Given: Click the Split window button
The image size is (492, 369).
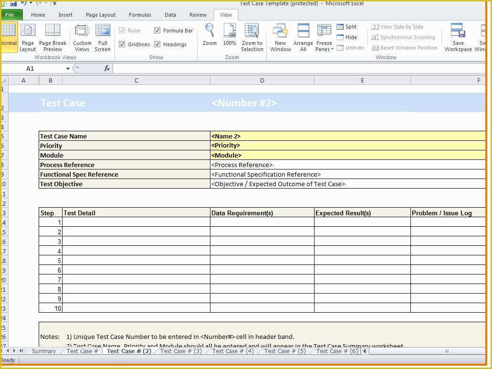Looking at the screenshot, I should pyautogui.click(x=346, y=27).
